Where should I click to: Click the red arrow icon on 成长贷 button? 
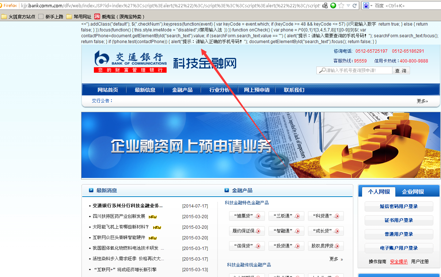pyautogui.click(x=337, y=231)
